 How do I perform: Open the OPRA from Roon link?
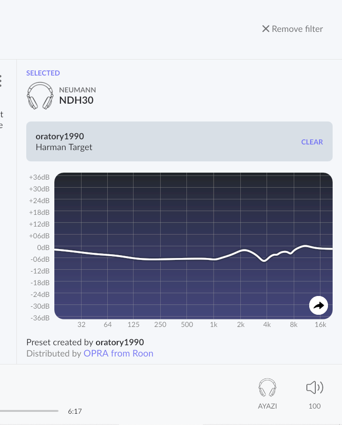pos(118,354)
